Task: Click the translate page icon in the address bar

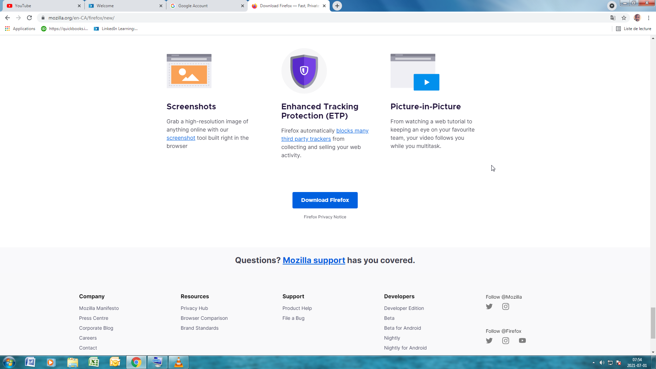Action: click(x=613, y=18)
